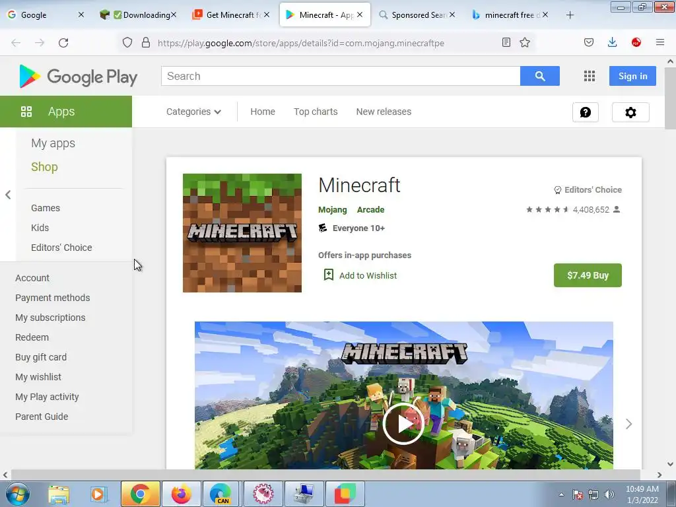Toggle reader view icon in address bar
The height and width of the screenshot is (507, 676).
click(x=506, y=42)
